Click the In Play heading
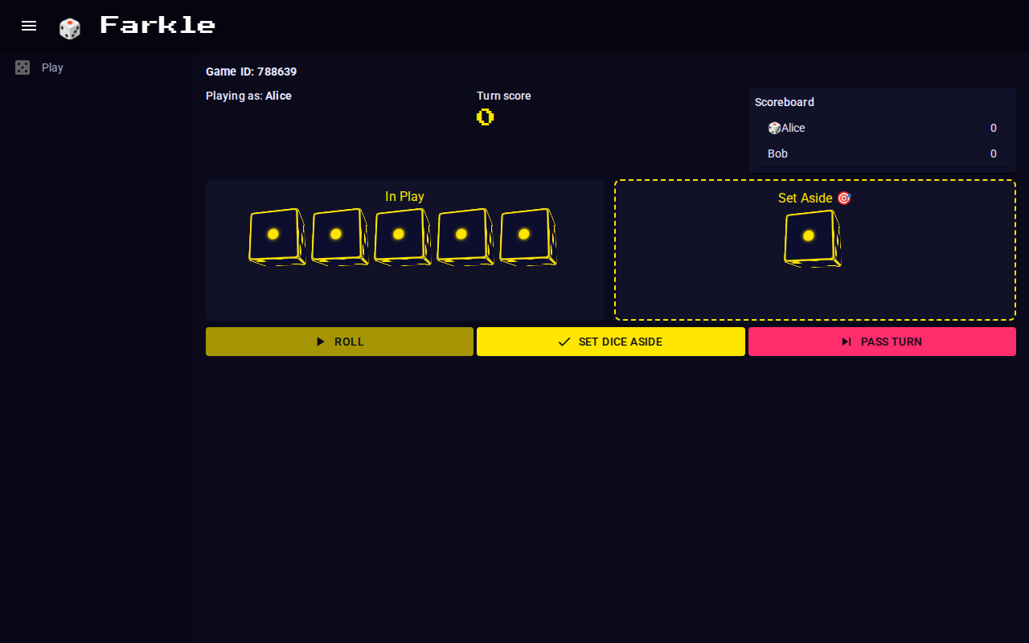The height and width of the screenshot is (643, 1029). [x=404, y=196]
